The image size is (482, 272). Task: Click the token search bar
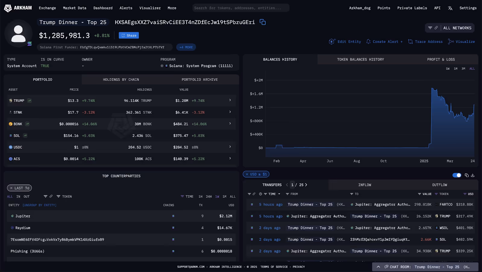(x=240, y=8)
